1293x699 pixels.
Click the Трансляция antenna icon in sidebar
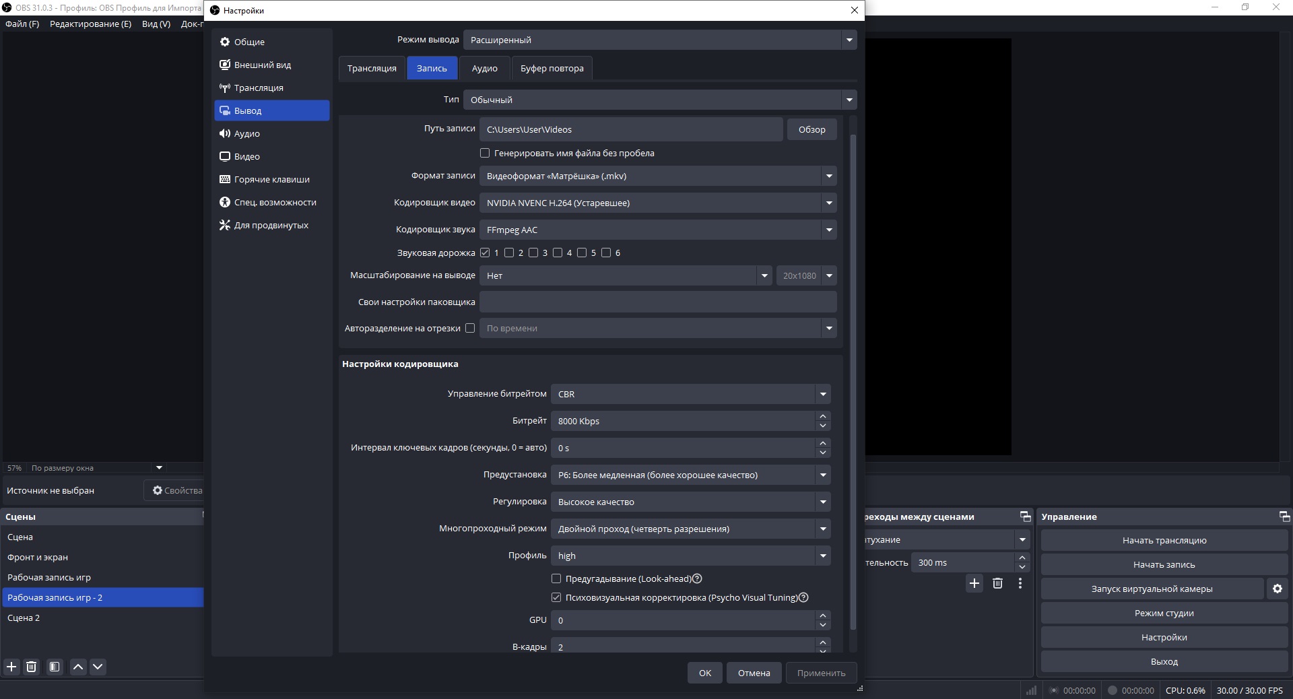pyautogui.click(x=225, y=88)
